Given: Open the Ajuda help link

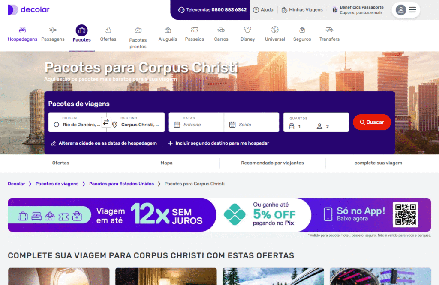Looking at the screenshot, I should click(x=263, y=10).
